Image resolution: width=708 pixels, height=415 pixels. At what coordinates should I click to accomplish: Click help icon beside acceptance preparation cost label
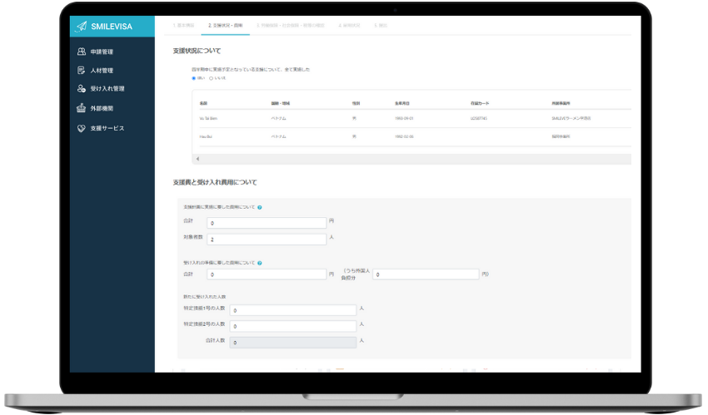[x=260, y=263]
